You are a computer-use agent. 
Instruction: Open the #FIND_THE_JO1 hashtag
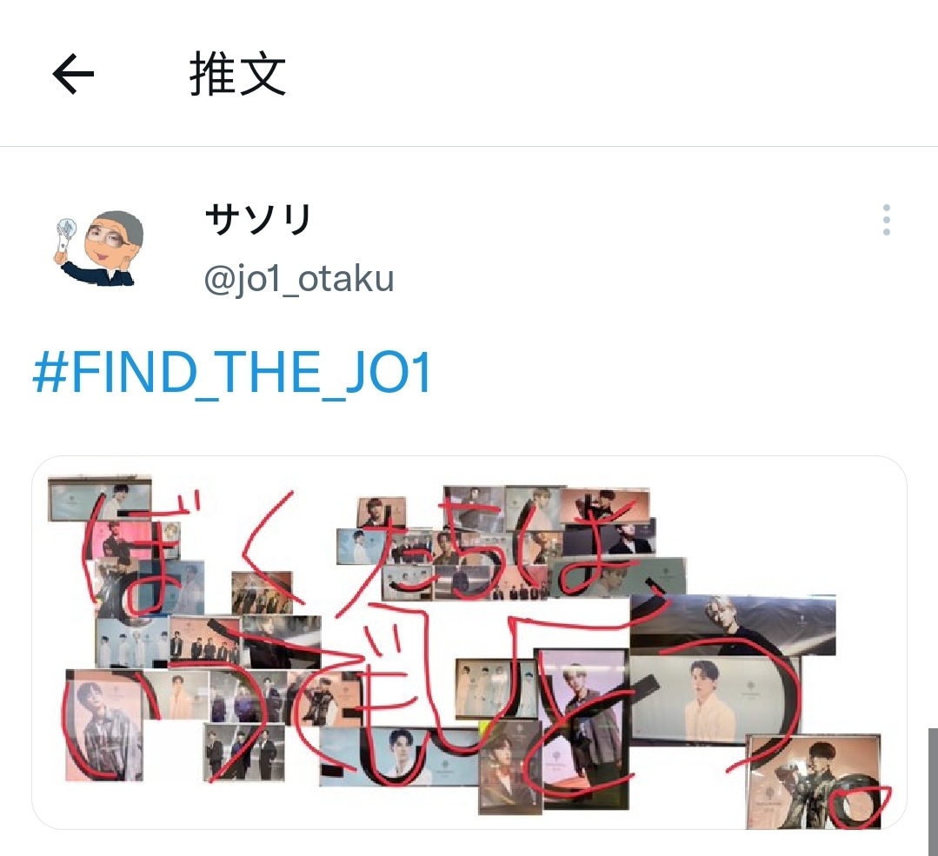tap(232, 374)
